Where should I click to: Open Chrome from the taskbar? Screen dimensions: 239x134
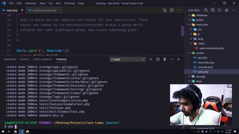[15, 131]
